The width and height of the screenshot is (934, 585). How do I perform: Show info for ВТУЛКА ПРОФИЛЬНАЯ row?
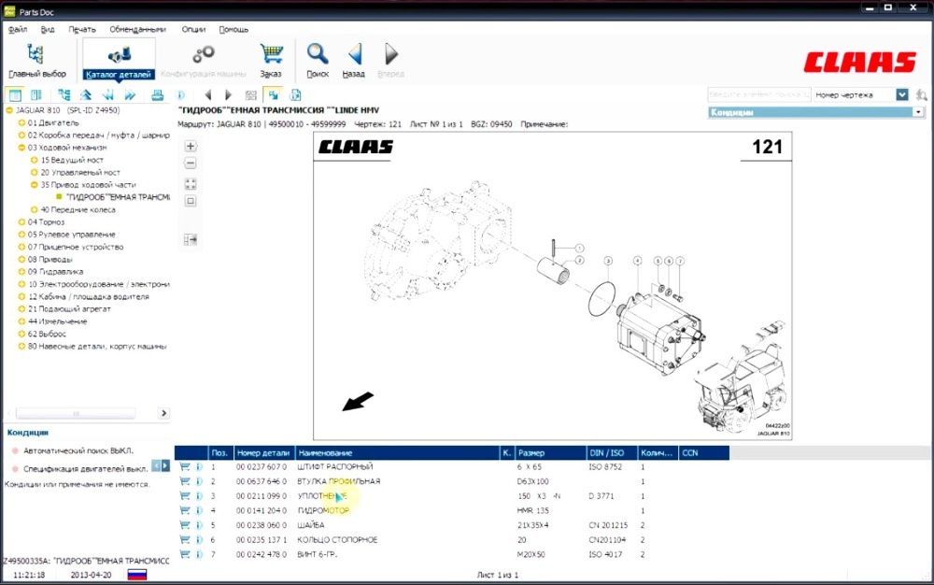click(199, 481)
